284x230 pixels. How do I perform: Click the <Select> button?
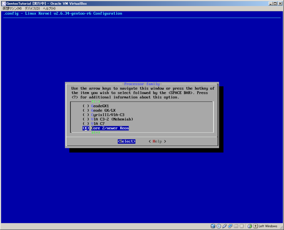[127, 141]
